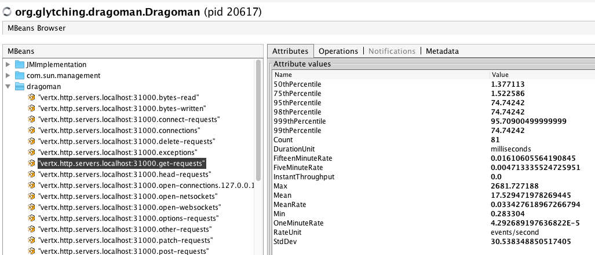Select the open-netsockets MBean
This screenshot has height=255, width=595.
[x=128, y=197]
